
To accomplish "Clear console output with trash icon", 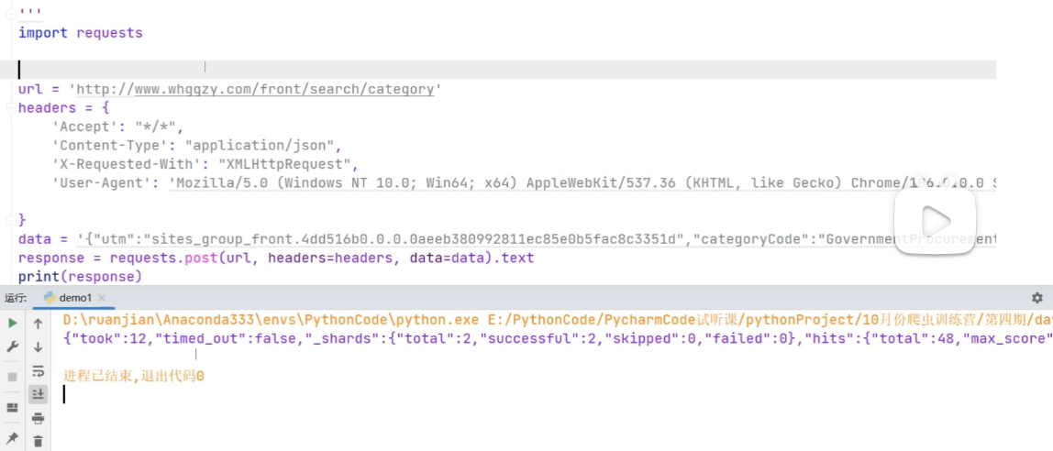I will tap(38, 441).
